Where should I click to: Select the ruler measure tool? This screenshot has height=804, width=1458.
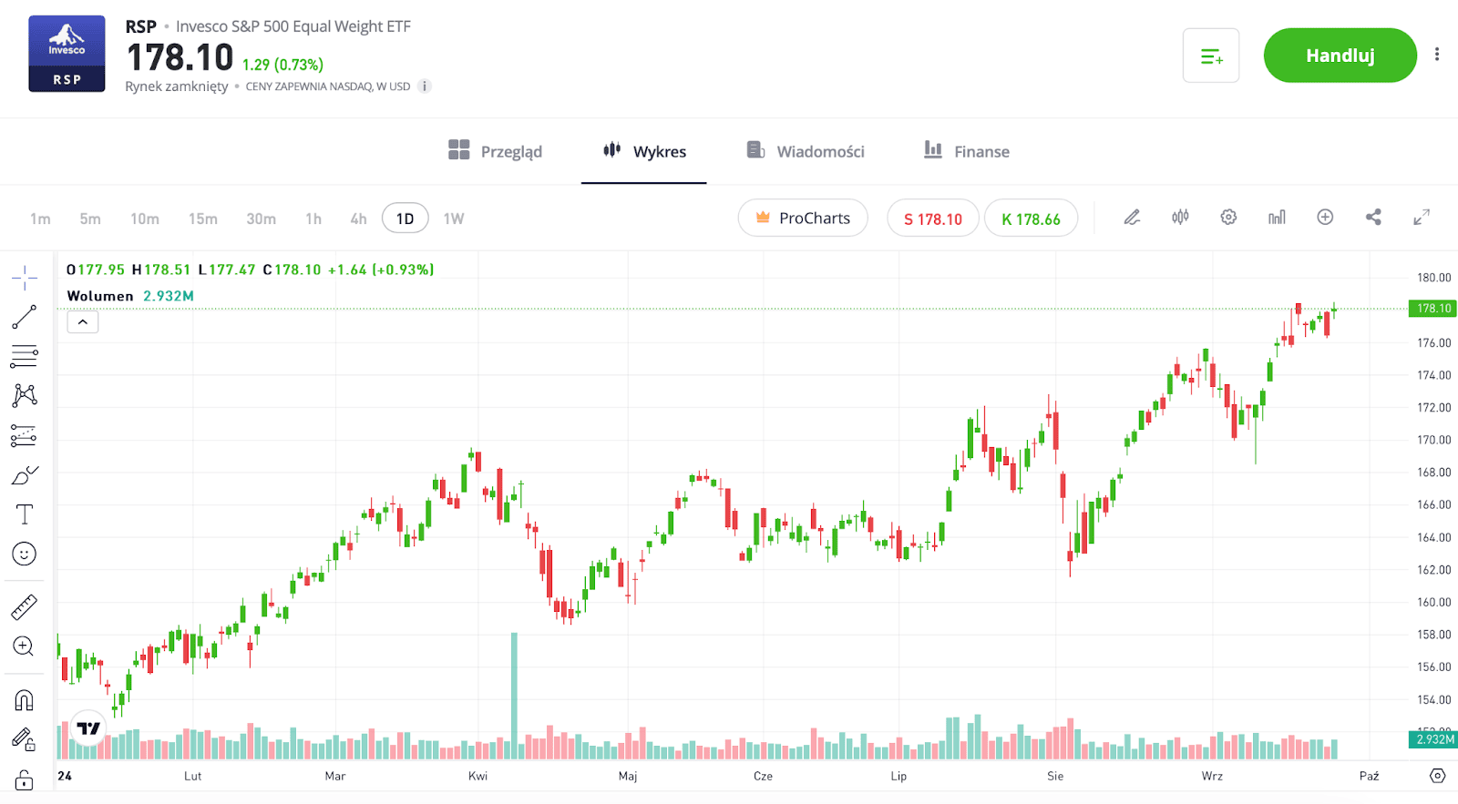(x=25, y=606)
